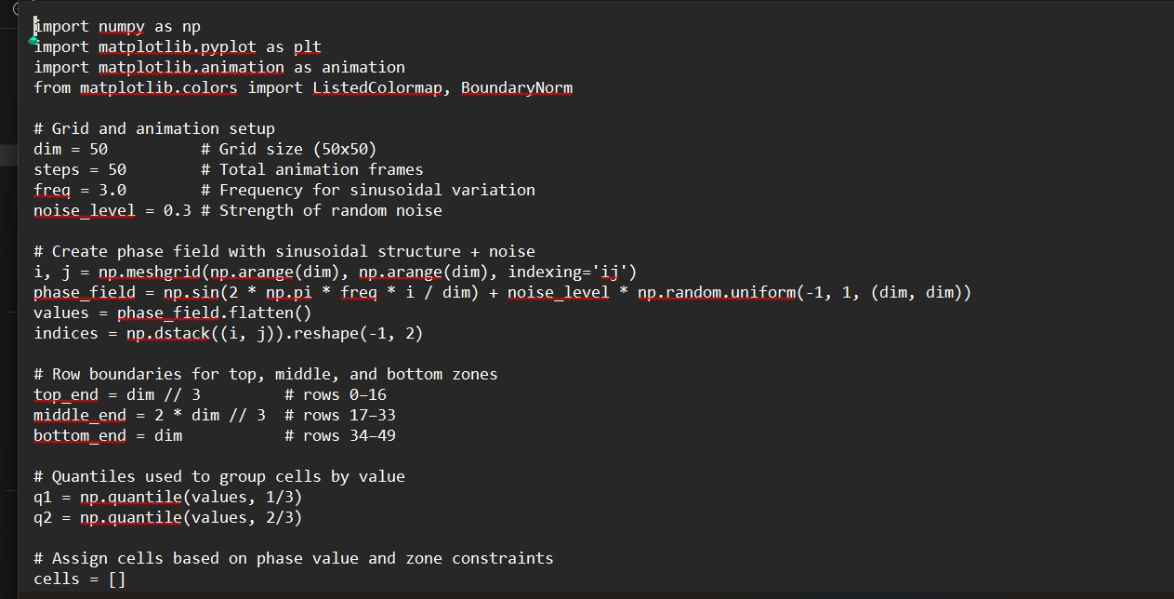
Task: Click the "# rows 34–49" comment
Action: tap(340, 435)
